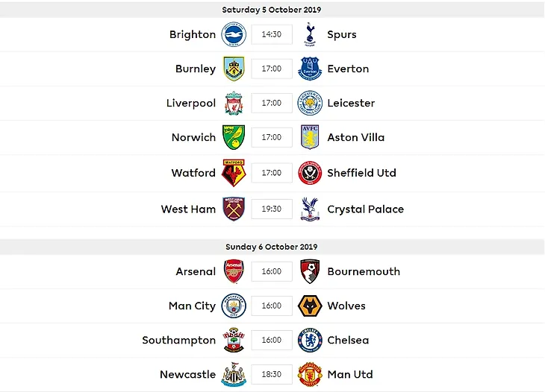
Task: Open the Arsenal team name link
Action: 196,271
